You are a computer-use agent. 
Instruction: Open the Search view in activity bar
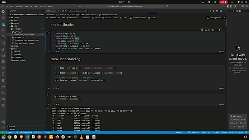click(3, 18)
